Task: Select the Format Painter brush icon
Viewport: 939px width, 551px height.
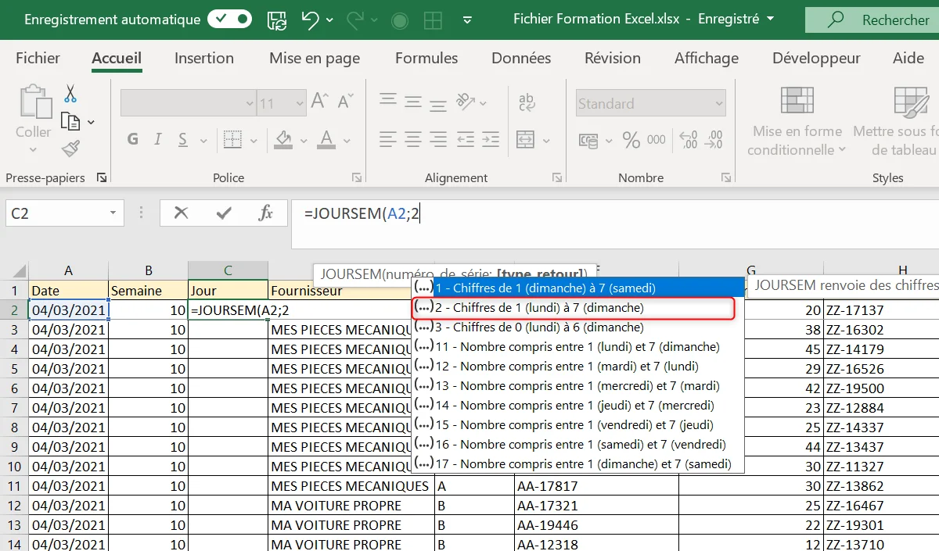Action: point(70,148)
